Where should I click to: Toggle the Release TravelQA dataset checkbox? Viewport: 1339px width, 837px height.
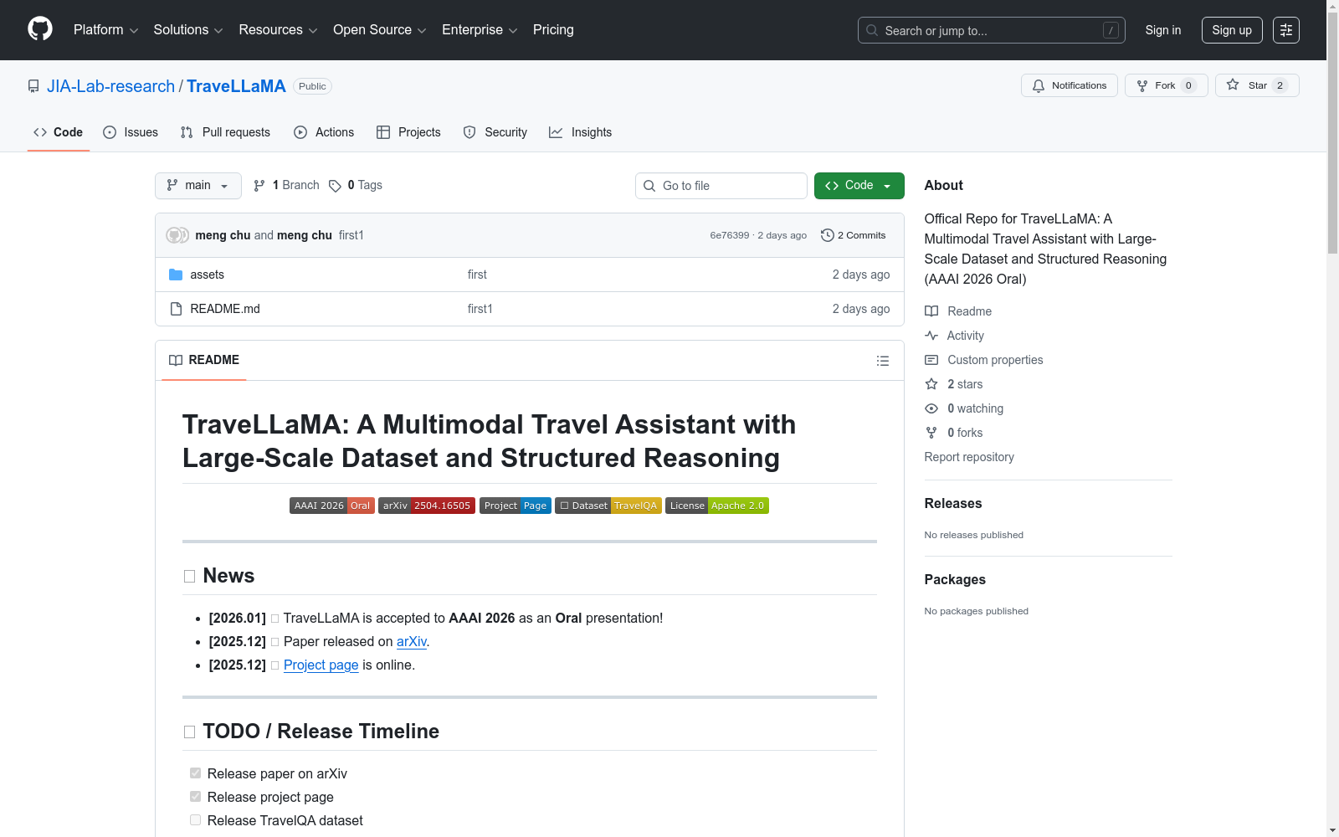click(x=195, y=820)
